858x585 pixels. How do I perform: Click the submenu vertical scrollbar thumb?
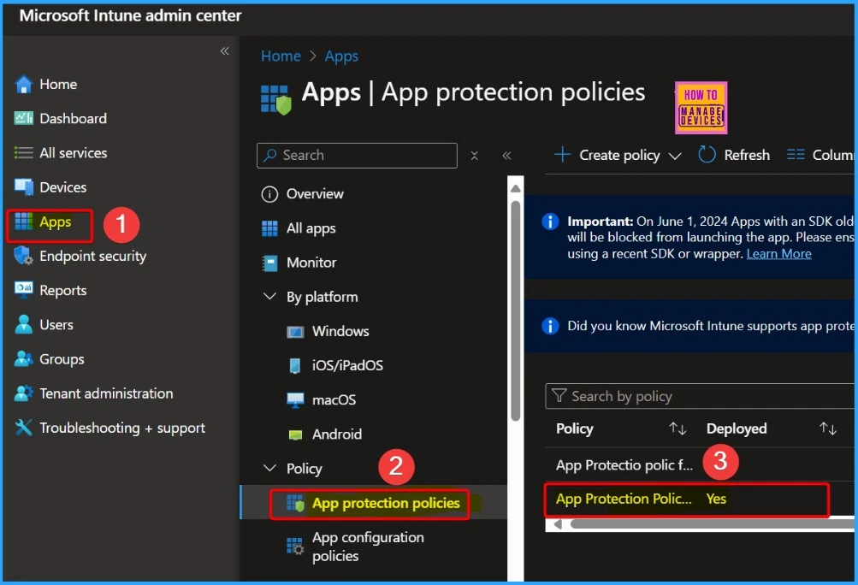pyautogui.click(x=516, y=310)
